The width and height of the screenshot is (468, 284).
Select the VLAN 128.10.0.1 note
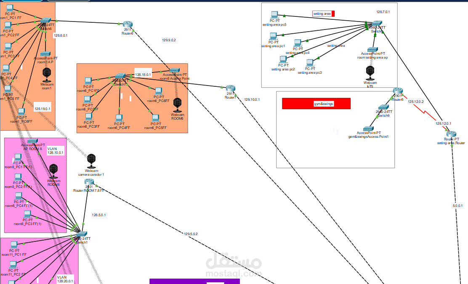click(56, 151)
